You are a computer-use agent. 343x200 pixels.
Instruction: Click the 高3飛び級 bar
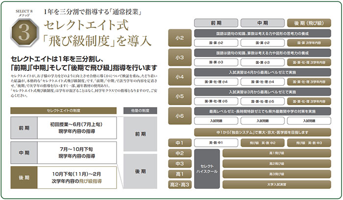pos(277,174)
